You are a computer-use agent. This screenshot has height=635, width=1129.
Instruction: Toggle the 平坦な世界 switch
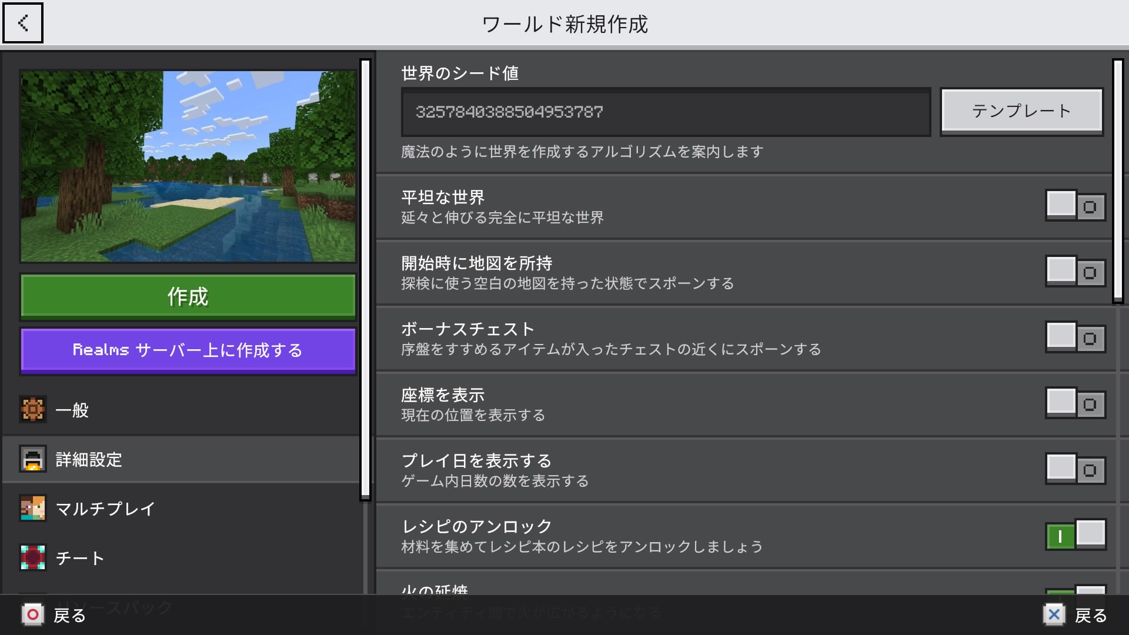click(1075, 206)
